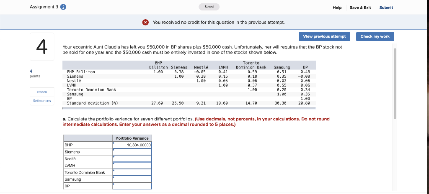The width and height of the screenshot is (429, 194).
Task: Click Check my work button
Action: point(375,37)
